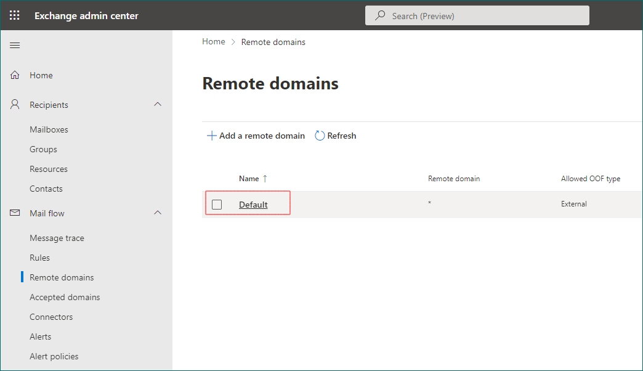
Task: Click the circular Refresh icon
Action: (320, 136)
